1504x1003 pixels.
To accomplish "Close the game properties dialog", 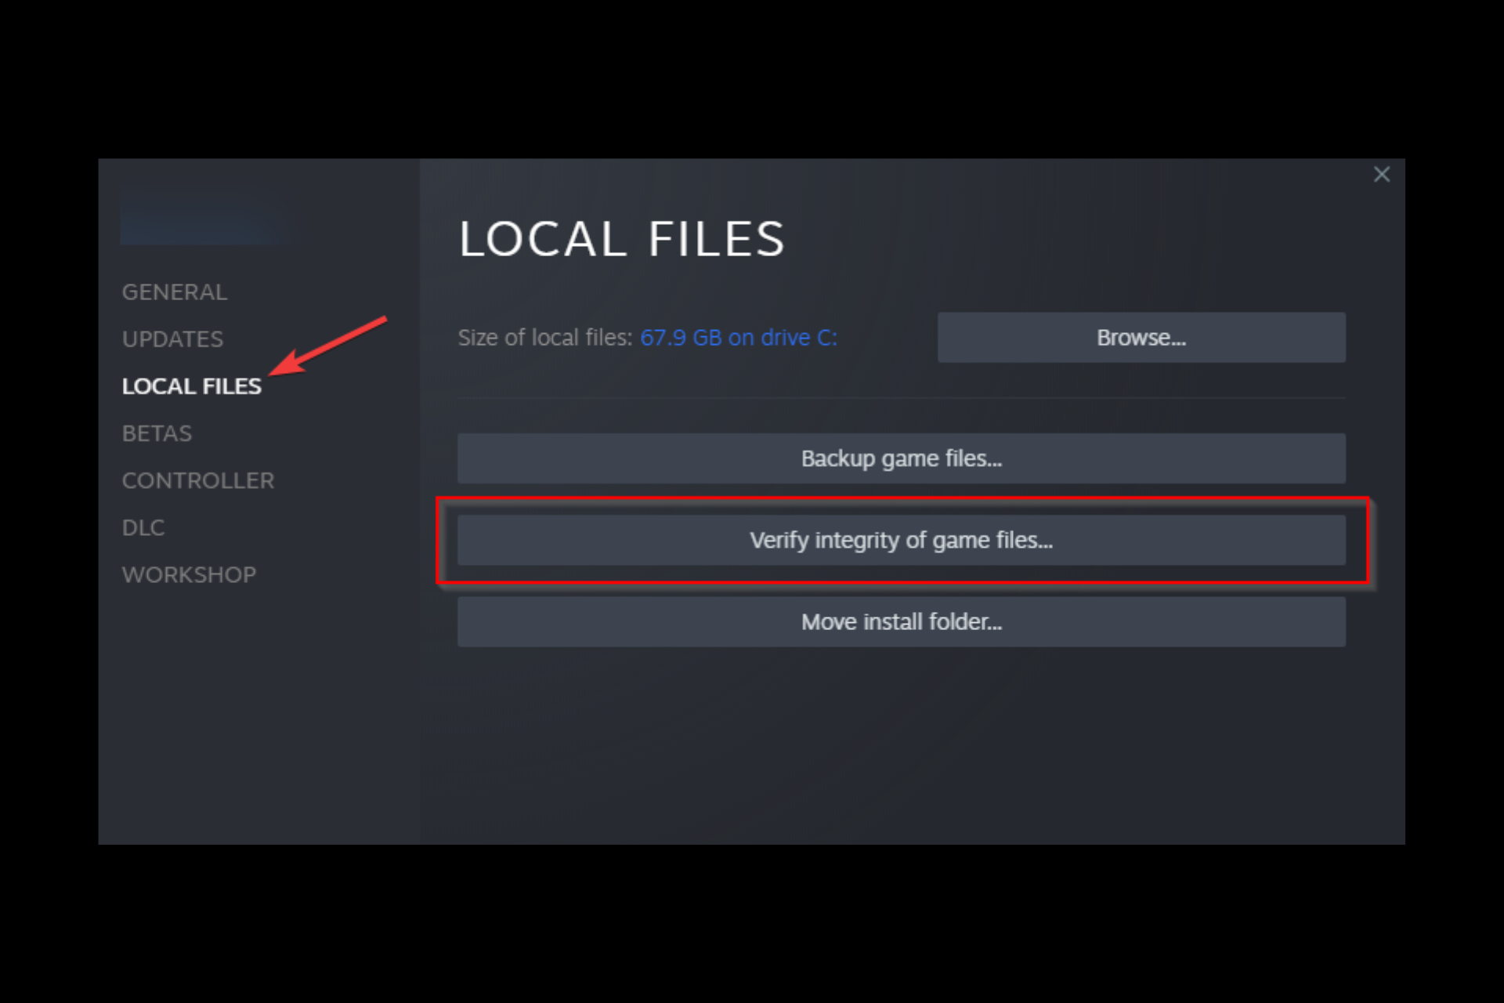I will coord(1382,174).
